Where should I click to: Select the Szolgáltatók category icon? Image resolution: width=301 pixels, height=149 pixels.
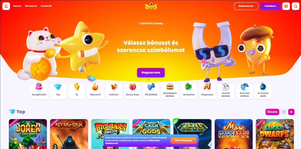click(39, 91)
